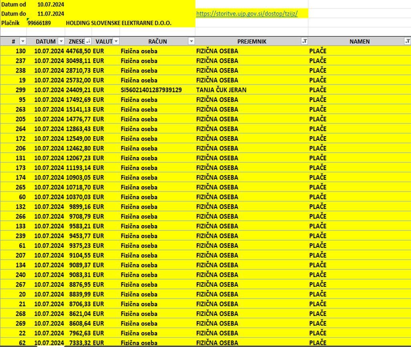Click the PREJEMNIK column header
The height and width of the screenshot is (347, 411).
(x=252, y=41)
